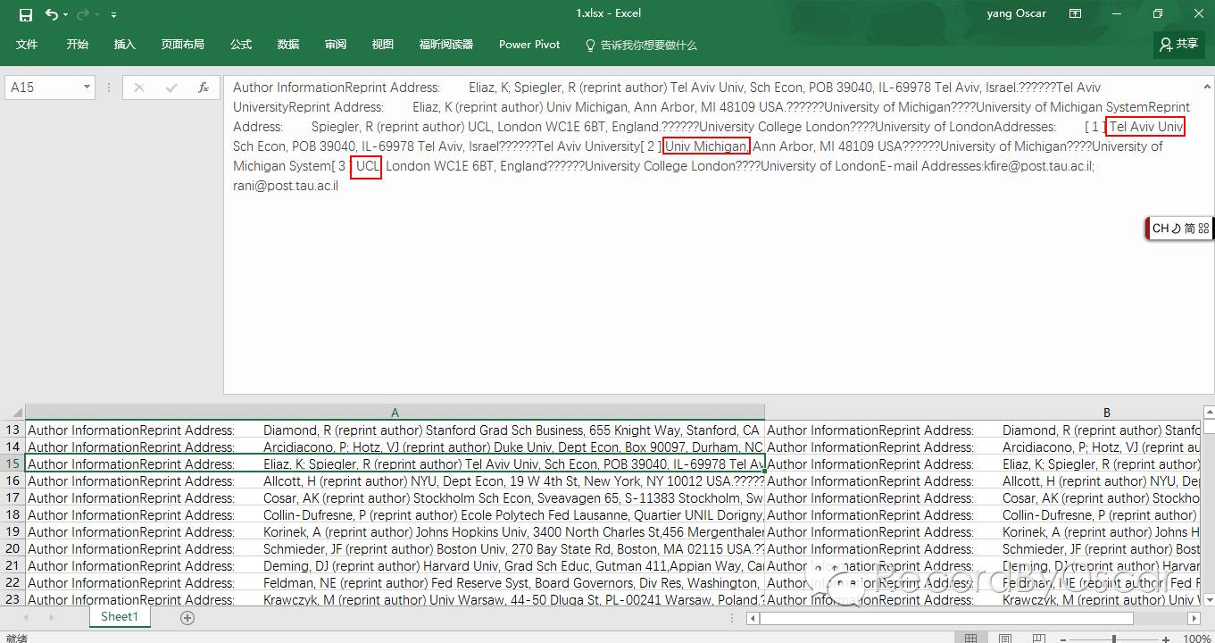Screen dimensions: 1215x643
Task: Click the zoom slider handle
Action: click(1114, 639)
